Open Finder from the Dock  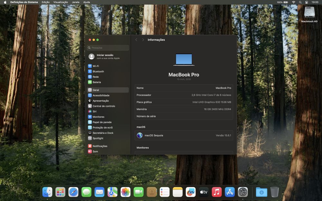pos(47,192)
